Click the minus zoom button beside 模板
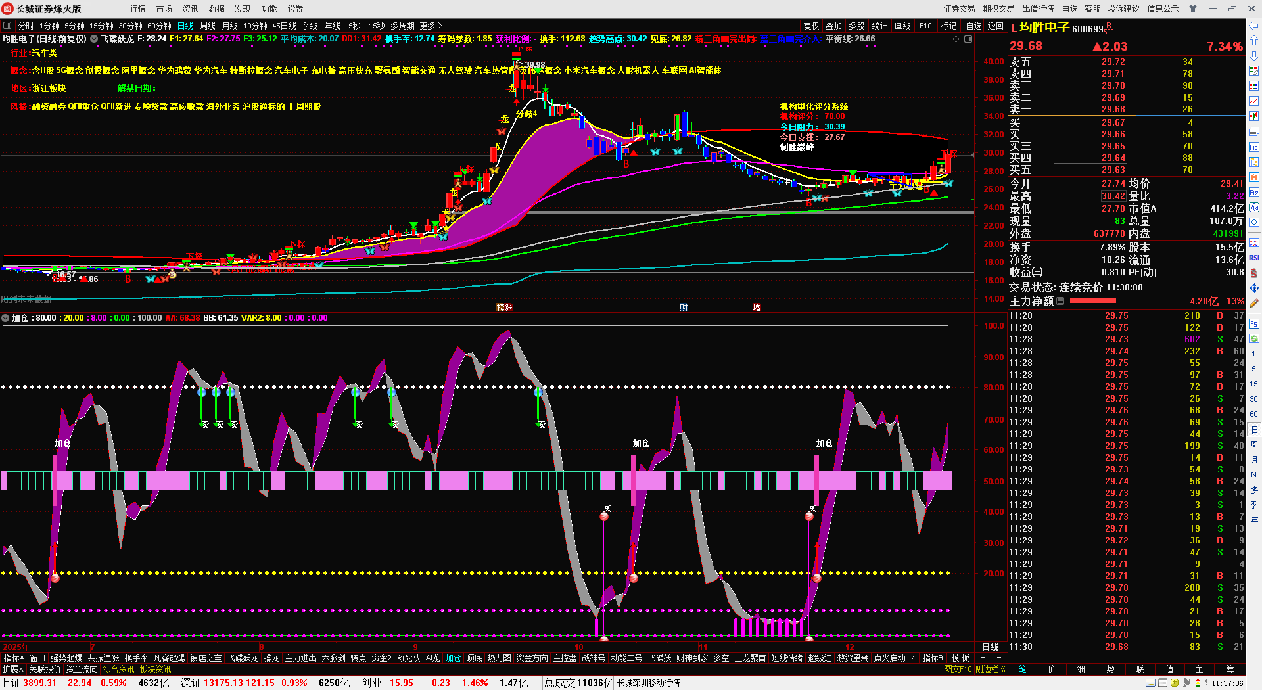This screenshot has width=1262, height=690. [x=999, y=658]
